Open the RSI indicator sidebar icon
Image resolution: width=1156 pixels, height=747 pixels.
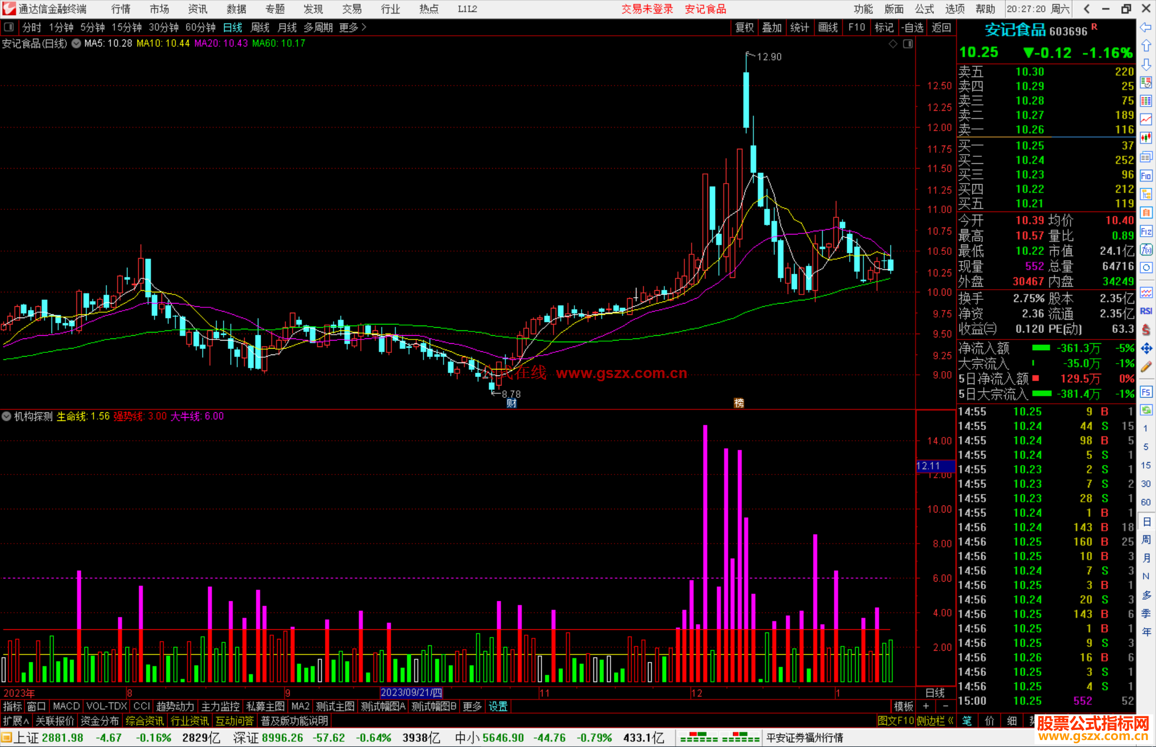pyautogui.click(x=1146, y=311)
